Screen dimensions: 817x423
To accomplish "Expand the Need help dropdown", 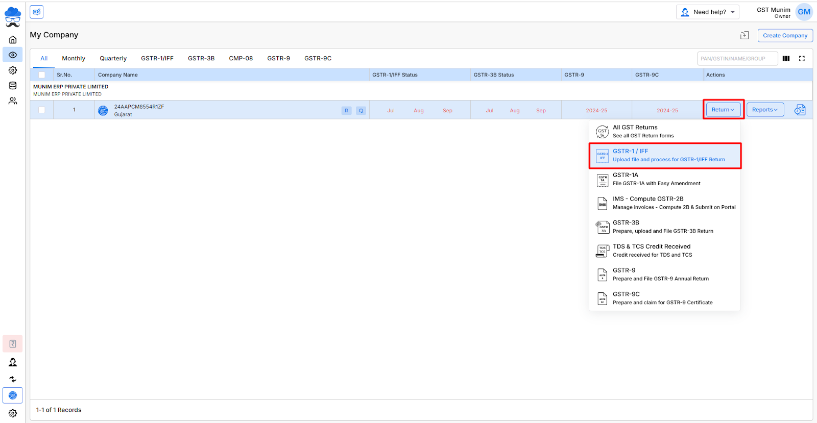I will 708,12.
